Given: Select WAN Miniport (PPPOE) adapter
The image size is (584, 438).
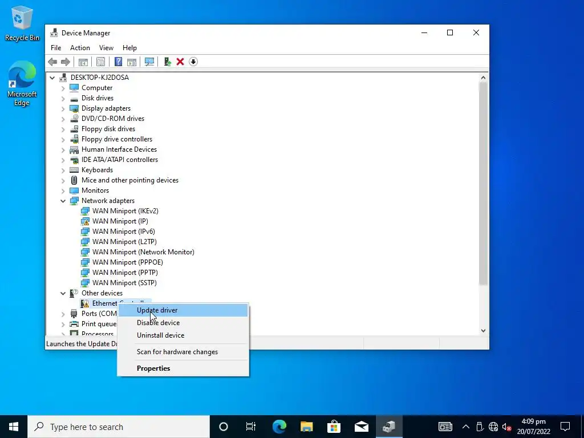Looking at the screenshot, I should point(127,262).
